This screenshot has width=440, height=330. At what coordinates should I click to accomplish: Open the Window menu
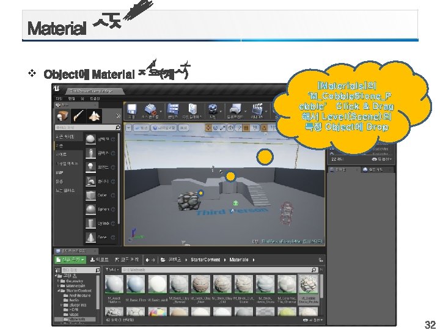click(x=82, y=99)
